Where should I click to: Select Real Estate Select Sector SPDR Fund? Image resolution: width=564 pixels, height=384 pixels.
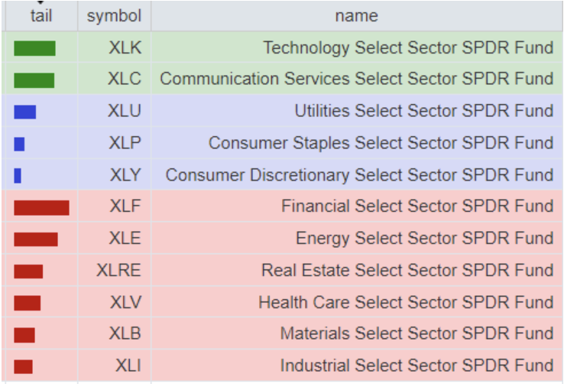tap(407, 270)
